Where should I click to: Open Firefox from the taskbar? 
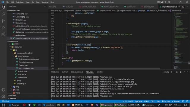(x=92, y=105)
